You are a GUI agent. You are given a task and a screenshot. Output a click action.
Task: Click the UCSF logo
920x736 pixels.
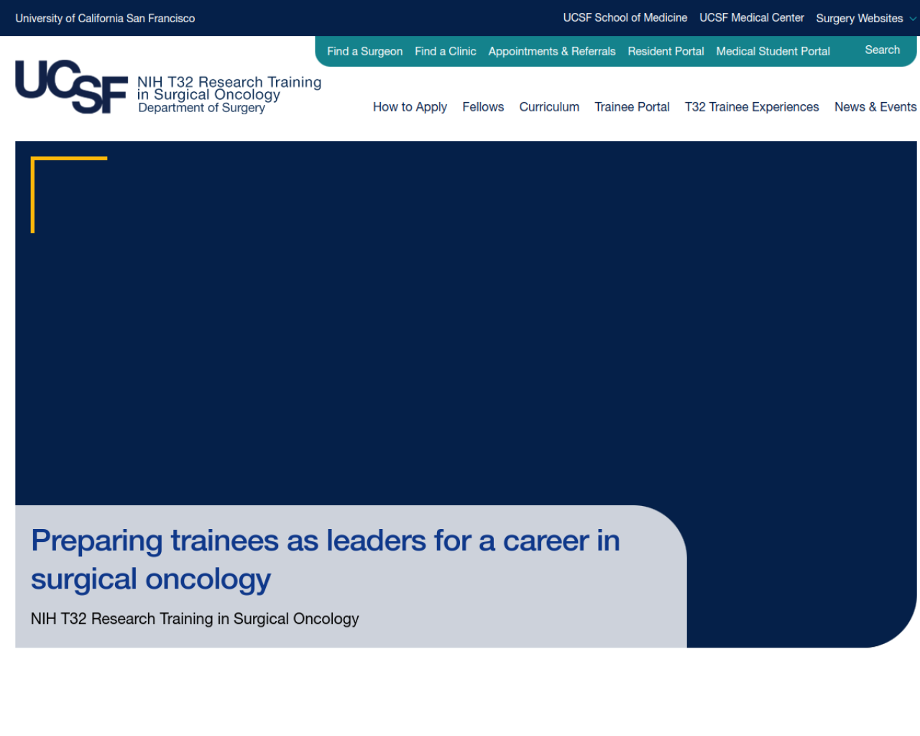(x=72, y=87)
